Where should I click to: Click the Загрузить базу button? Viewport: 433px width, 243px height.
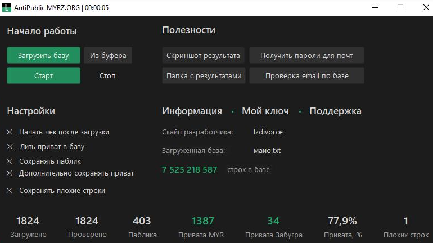coord(44,55)
